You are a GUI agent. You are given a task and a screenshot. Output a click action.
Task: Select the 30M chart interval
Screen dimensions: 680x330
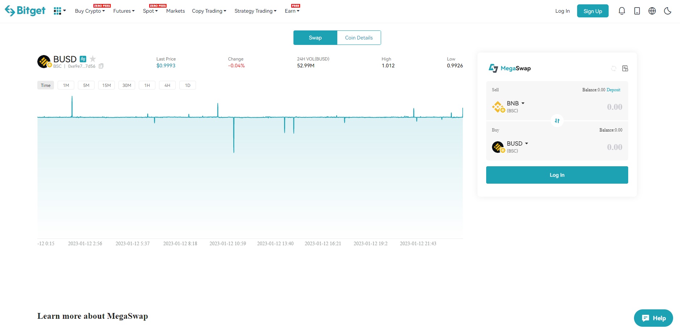click(x=127, y=85)
